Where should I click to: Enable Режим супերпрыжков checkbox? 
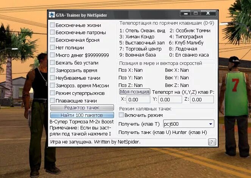coord(52,93)
